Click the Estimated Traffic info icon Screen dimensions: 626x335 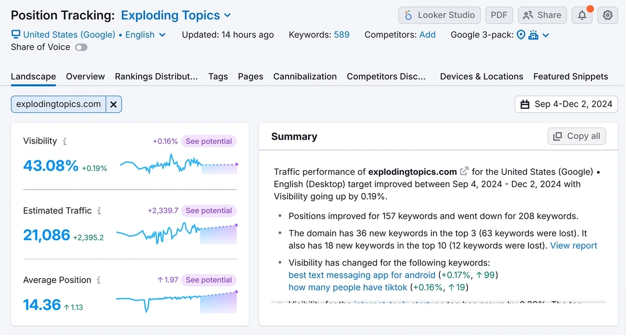tap(100, 211)
